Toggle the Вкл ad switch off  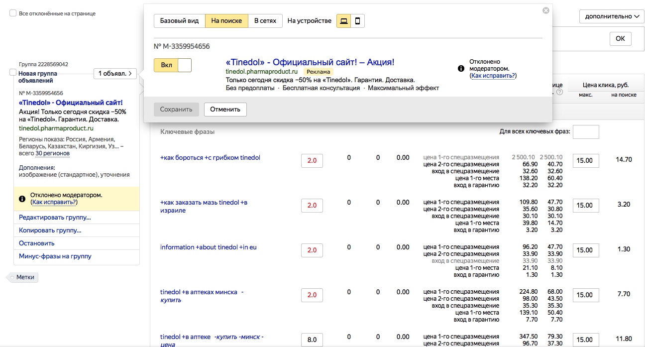[x=173, y=65]
